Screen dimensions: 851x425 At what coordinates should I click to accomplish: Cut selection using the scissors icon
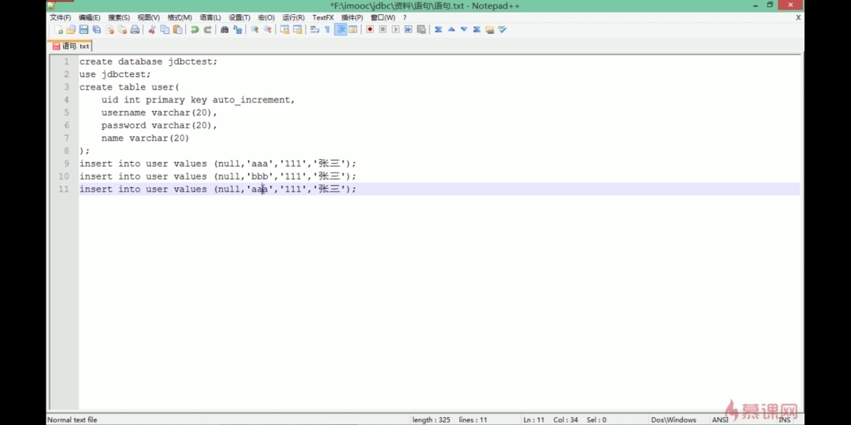[152, 29]
